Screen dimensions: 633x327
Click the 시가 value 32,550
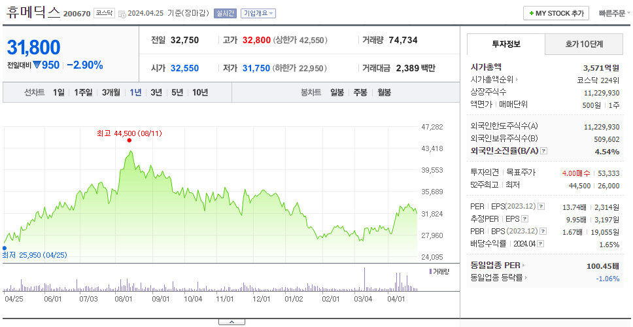click(x=184, y=68)
